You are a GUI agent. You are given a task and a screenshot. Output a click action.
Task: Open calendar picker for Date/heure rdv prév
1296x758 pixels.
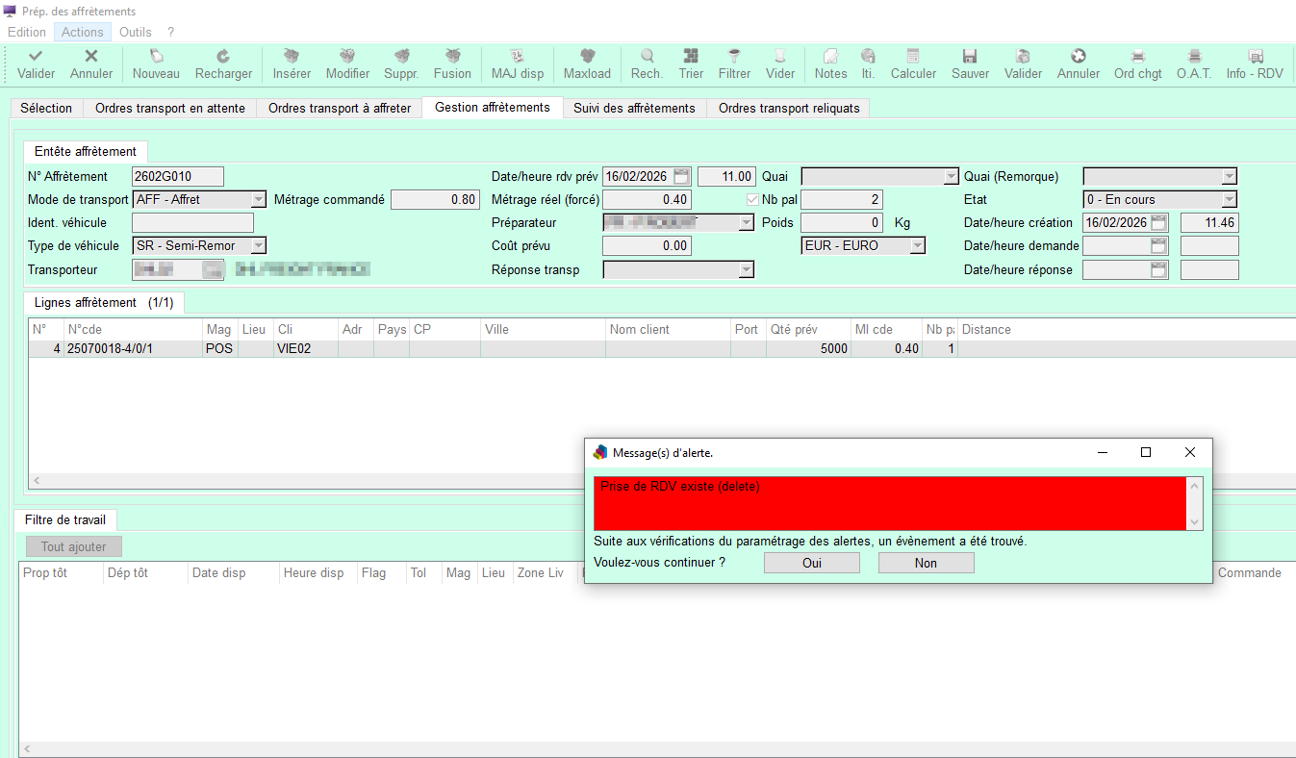[x=681, y=177]
